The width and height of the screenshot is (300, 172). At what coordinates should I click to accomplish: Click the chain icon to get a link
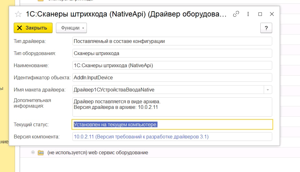tap(236, 14)
